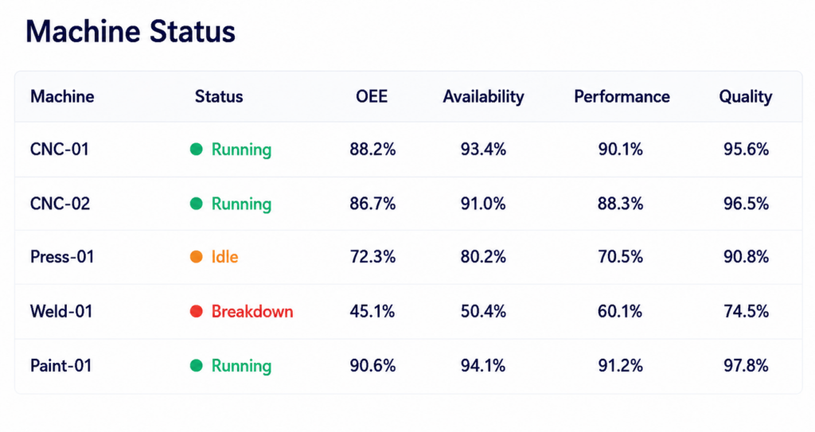Click the Quality column header

745,97
